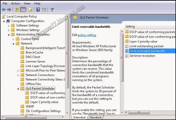Click the Set timer resolution policy icon

[x=127, y=56]
